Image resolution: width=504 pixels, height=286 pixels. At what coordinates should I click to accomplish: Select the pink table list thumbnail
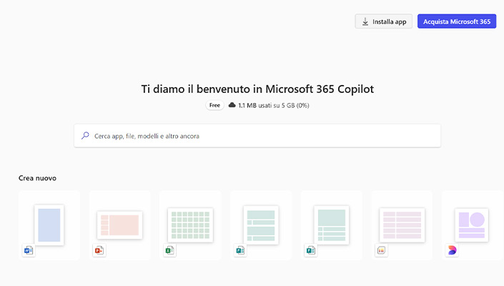tap(402, 225)
